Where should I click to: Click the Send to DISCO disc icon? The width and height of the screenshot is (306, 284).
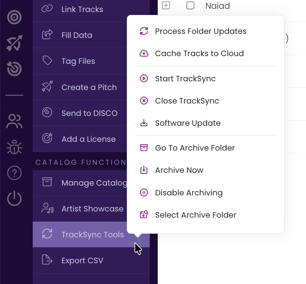tap(47, 112)
